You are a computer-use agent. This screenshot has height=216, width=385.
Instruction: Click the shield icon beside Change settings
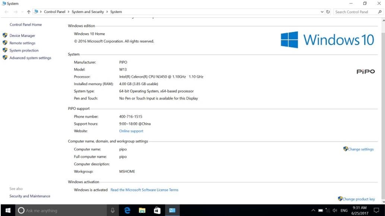346,149
